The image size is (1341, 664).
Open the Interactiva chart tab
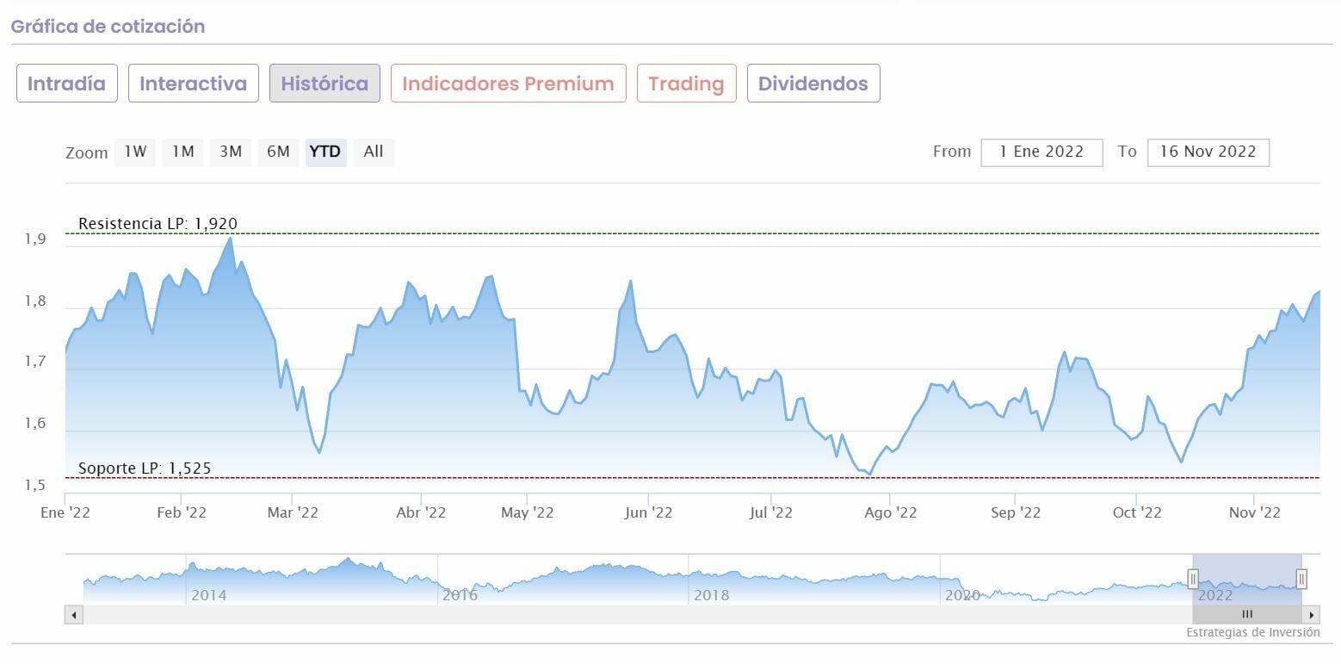[x=194, y=84]
